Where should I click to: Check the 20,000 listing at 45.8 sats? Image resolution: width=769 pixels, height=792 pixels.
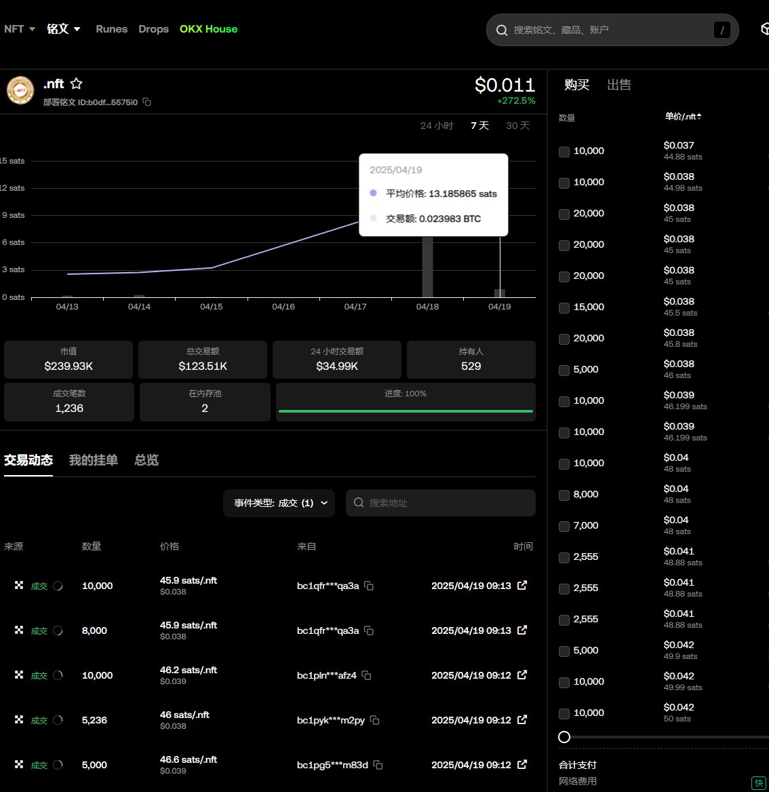coord(564,339)
